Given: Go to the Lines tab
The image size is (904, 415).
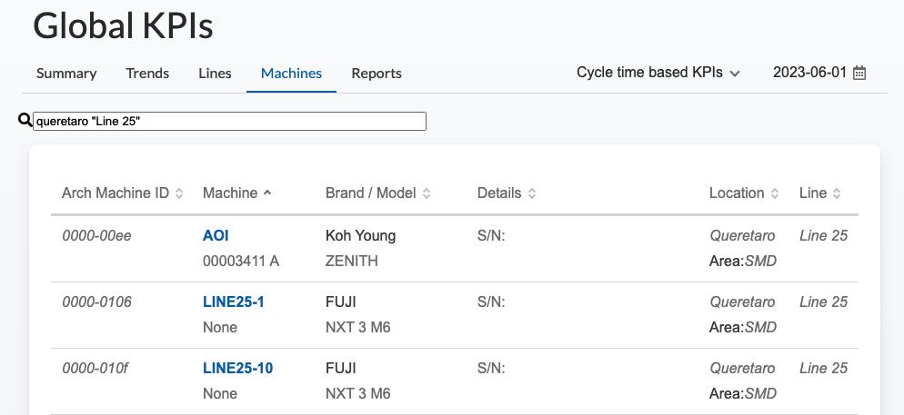Looking at the screenshot, I should [x=215, y=74].
